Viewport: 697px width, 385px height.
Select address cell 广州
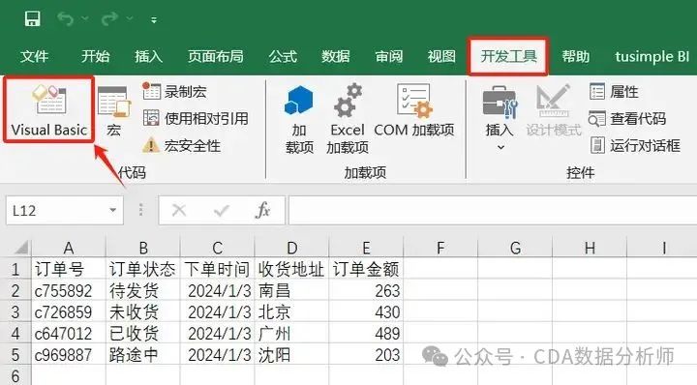291,334
